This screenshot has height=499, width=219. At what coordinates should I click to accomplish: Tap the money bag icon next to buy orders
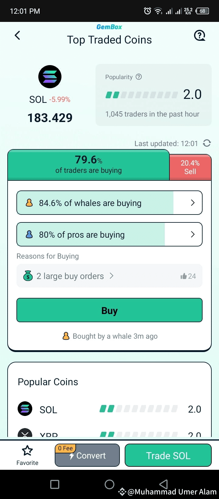(x=28, y=276)
